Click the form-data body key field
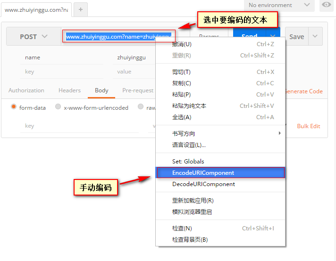The image size is (336, 261). tap(79, 126)
